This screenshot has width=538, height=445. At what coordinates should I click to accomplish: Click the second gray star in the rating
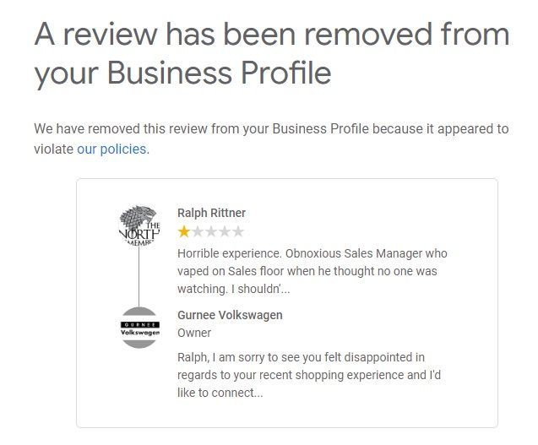[x=198, y=231]
